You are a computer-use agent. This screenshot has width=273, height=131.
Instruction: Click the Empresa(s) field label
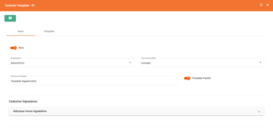click(x=16, y=58)
